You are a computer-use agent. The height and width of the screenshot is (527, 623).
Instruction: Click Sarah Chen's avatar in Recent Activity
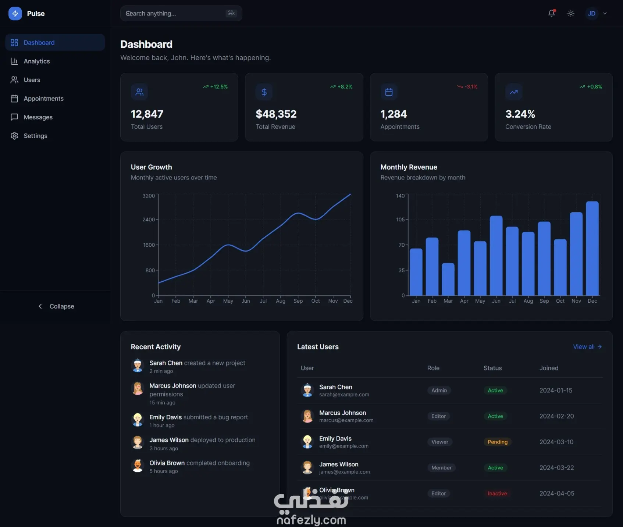138,366
